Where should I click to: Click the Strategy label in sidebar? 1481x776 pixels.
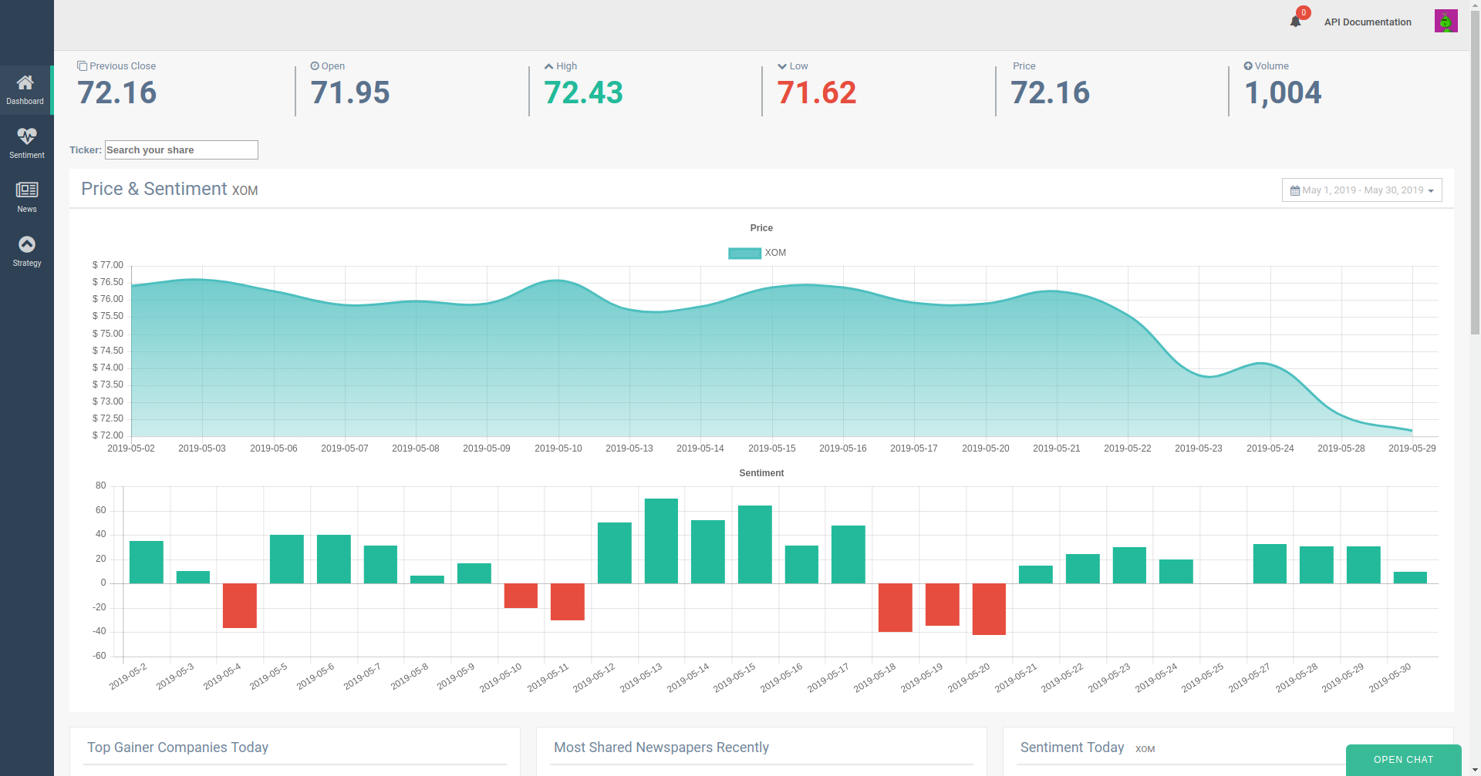click(27, 264)
